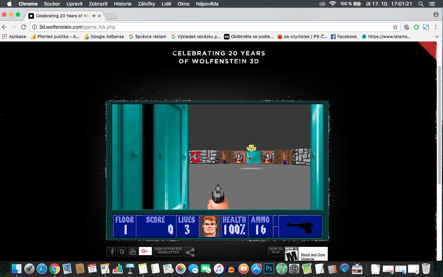Click the Twitter share icon below the game
The width and height of the screenshot is (443, 277).
[122, 251]
